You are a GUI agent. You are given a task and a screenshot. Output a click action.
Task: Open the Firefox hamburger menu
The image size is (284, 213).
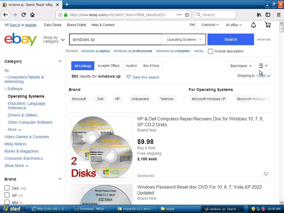(278, 15)
